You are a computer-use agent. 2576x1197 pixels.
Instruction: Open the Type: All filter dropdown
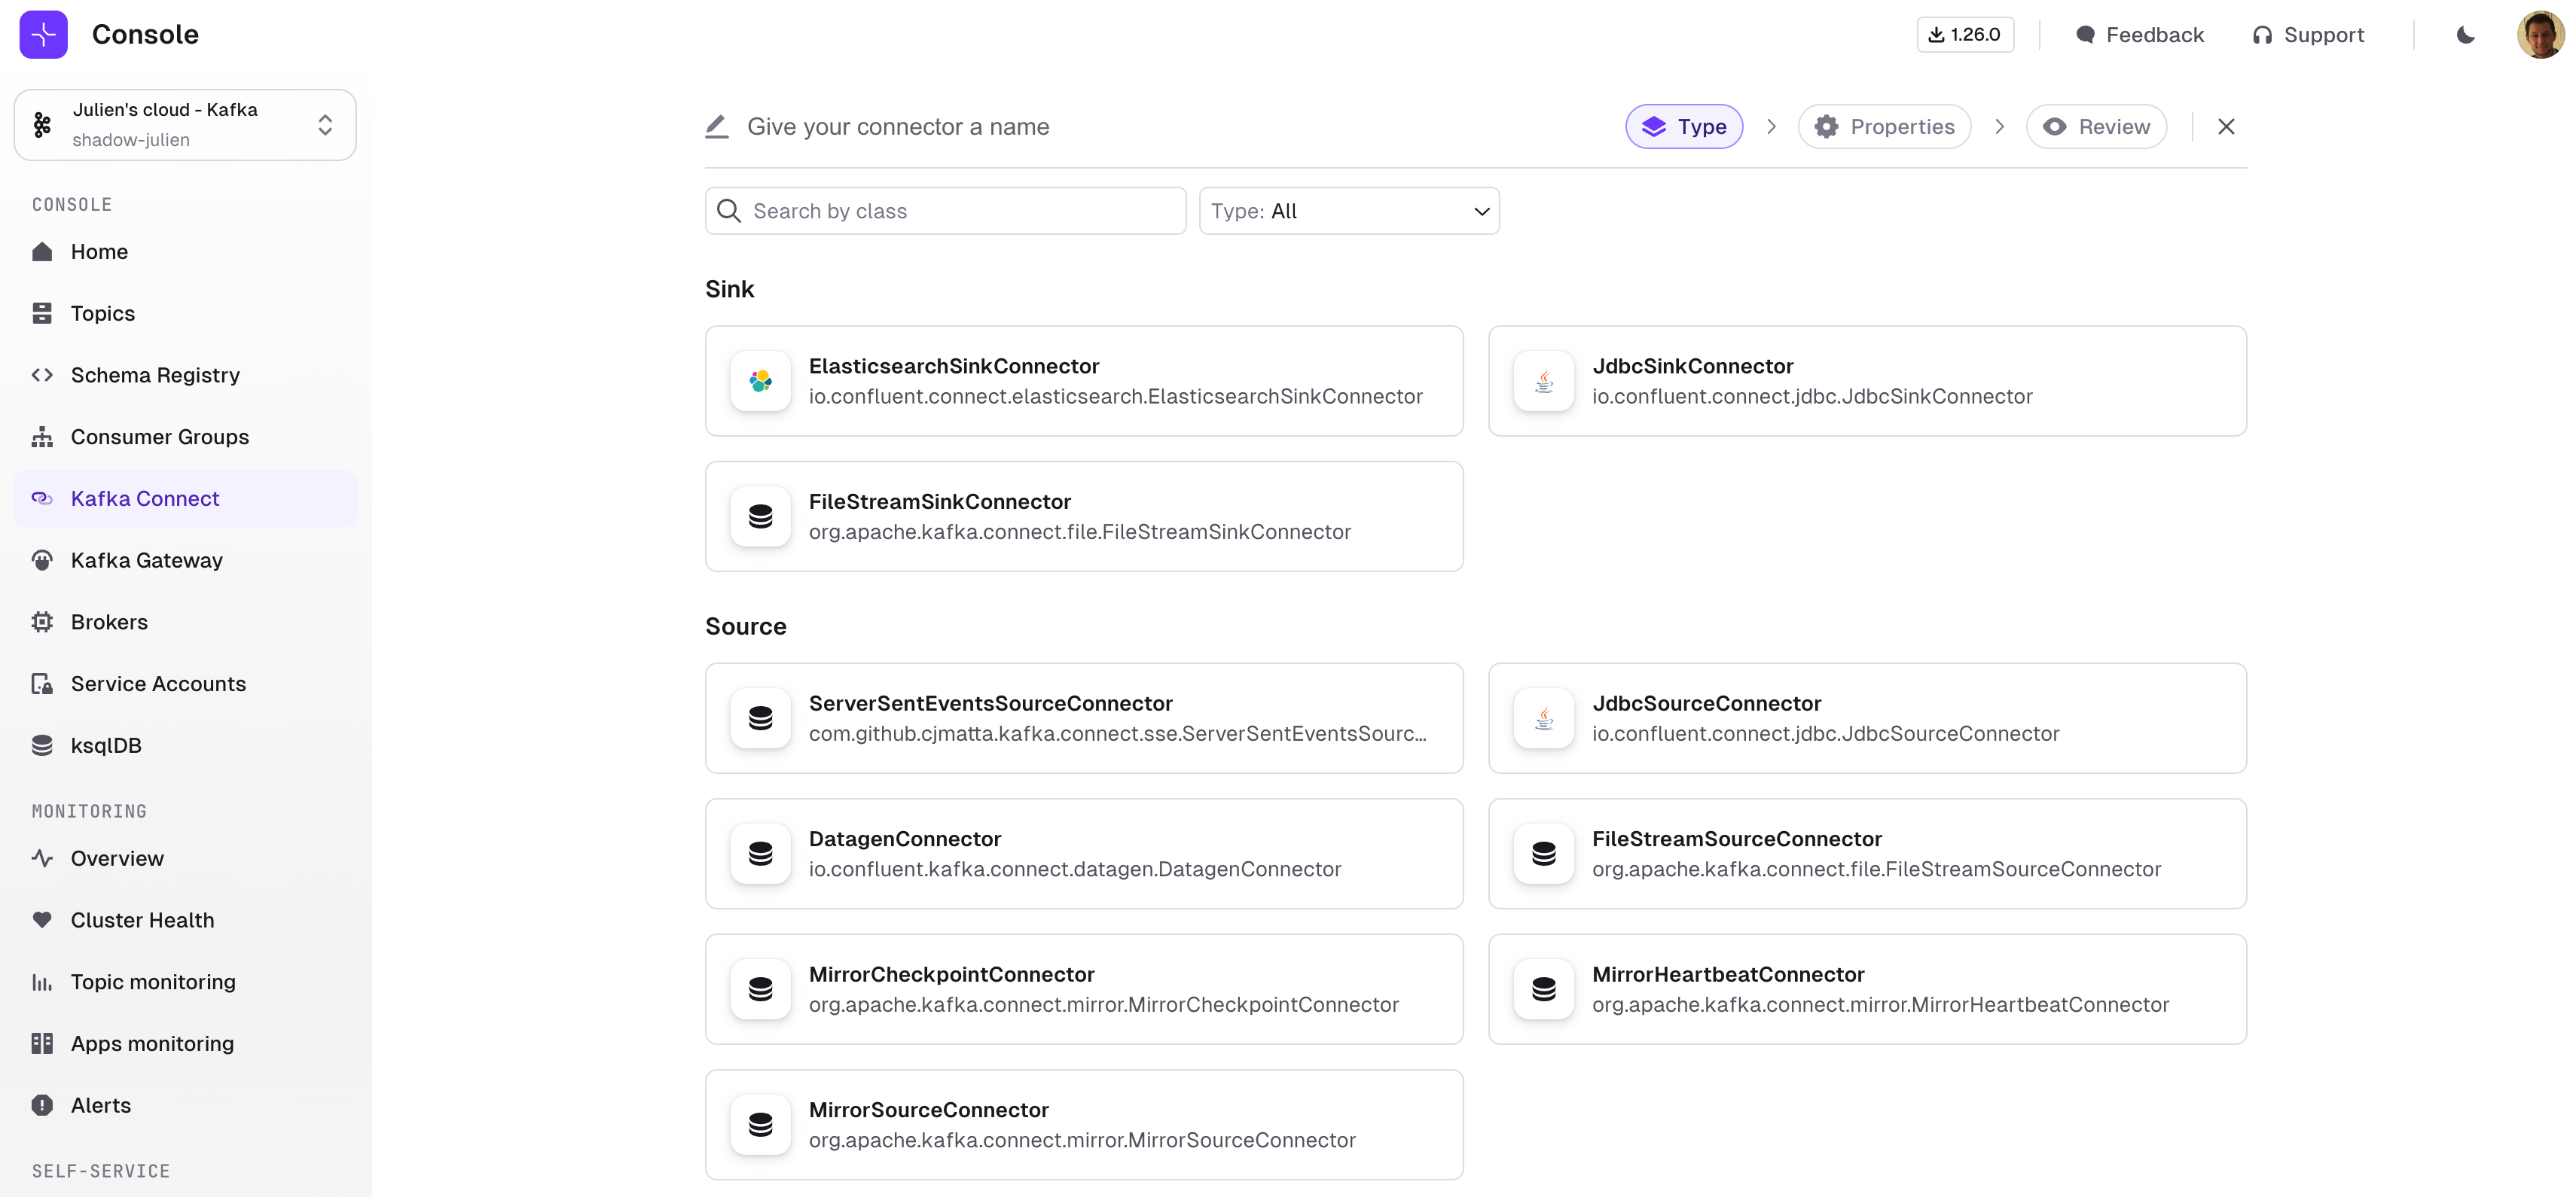point(1349,211)
